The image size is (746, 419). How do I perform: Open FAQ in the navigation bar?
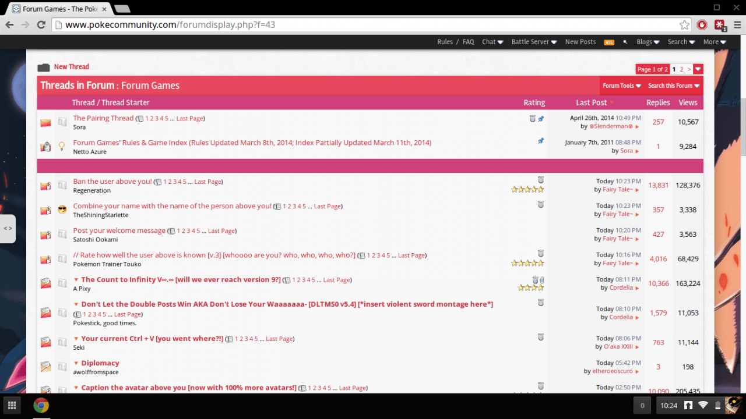click(468, 42)
